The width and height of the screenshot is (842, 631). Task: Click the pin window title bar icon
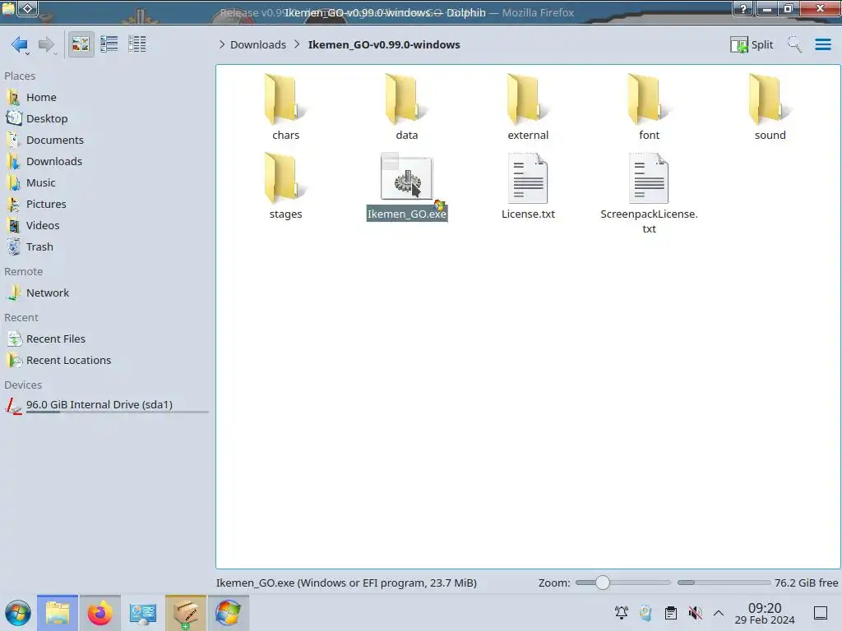[x=28, y=8]
